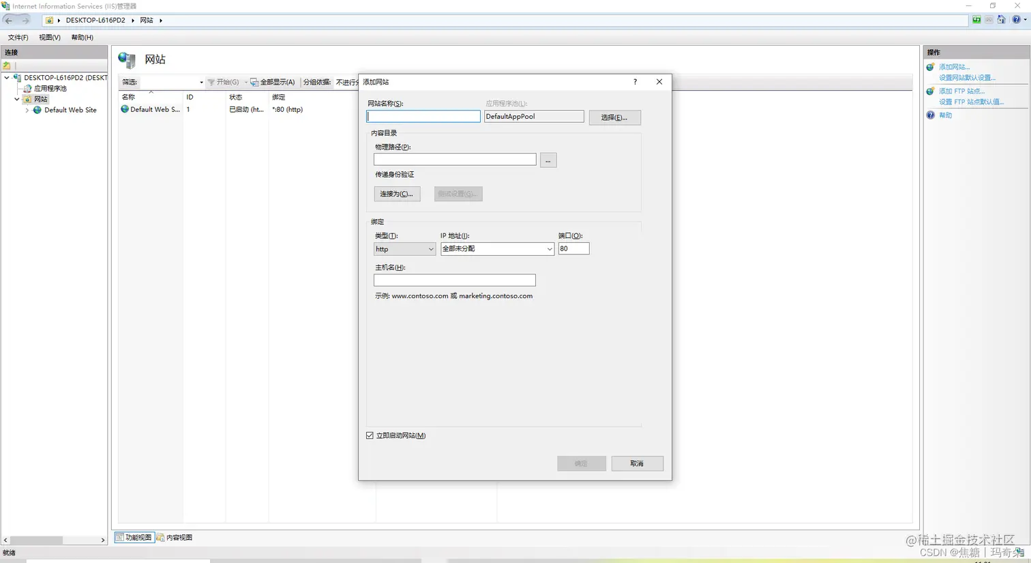Viewport: 1031px width, 563px height.
Task: Click the 连接为(C)... button
Action: click(x=397, y=194)
